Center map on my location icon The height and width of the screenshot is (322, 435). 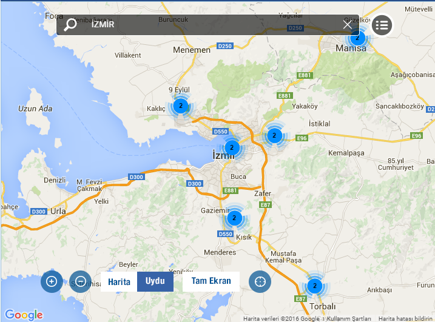click(260, 281)
